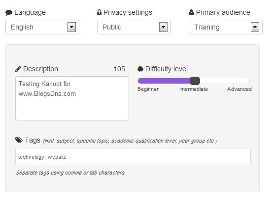Click the unfilled slider track near Advanced
Viewport: 270px width, 204px height.
(225, 81)
